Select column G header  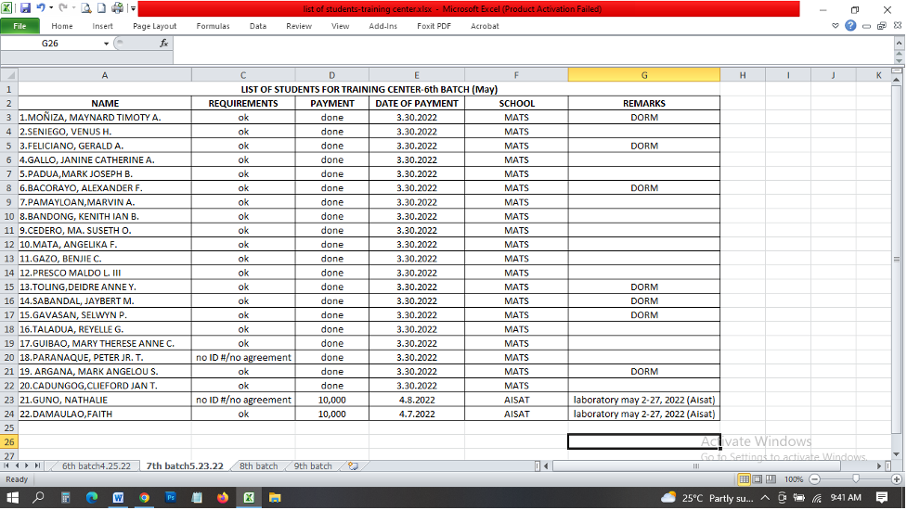(643, 75)
